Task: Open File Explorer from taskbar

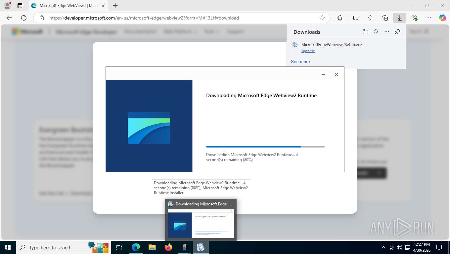Action: (x=152, y=247)
